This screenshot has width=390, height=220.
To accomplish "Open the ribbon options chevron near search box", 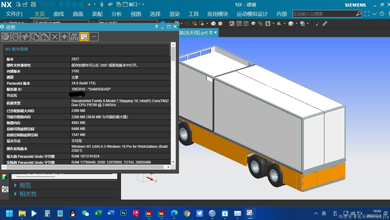I will point(374,14).
